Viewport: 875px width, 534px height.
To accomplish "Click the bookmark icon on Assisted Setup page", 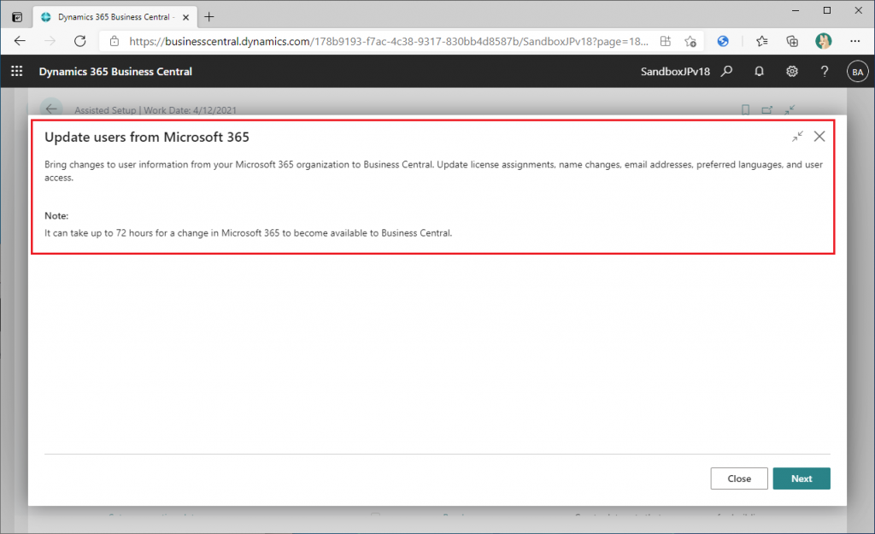I will tap(745, 110).
